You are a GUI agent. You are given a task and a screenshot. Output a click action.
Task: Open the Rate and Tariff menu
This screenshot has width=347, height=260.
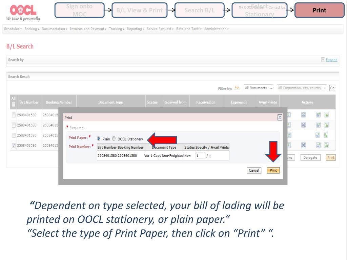(189, 29)
